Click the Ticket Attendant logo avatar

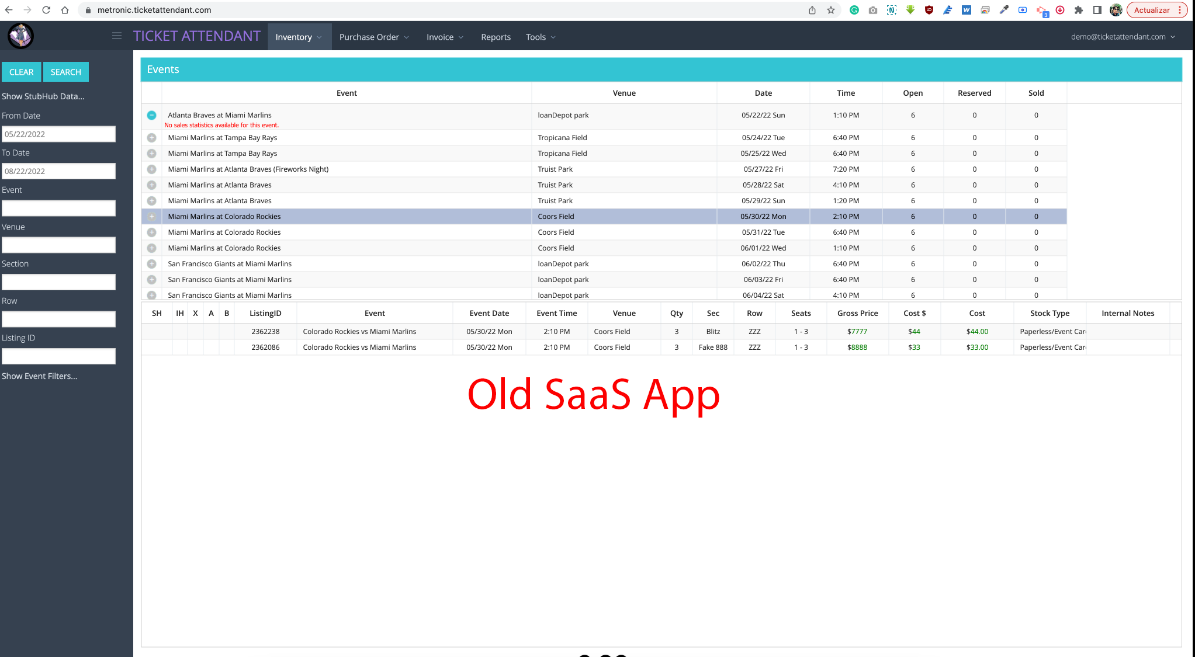coord(20,36)
